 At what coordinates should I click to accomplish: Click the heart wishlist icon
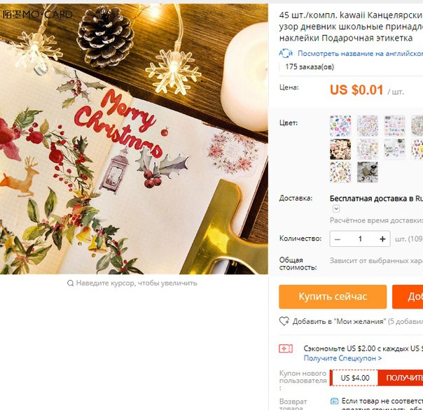click(284, 321)
